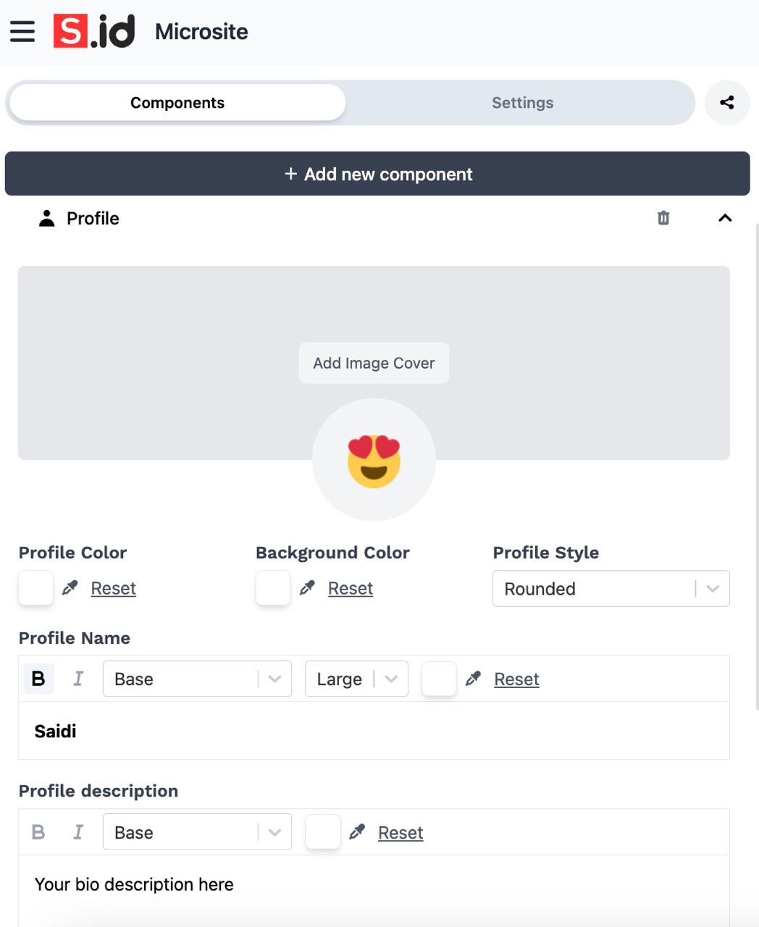Open the Large font size dropdown
Image resolution: width=759 pixels, height=927 pixels.
(356, 679)
